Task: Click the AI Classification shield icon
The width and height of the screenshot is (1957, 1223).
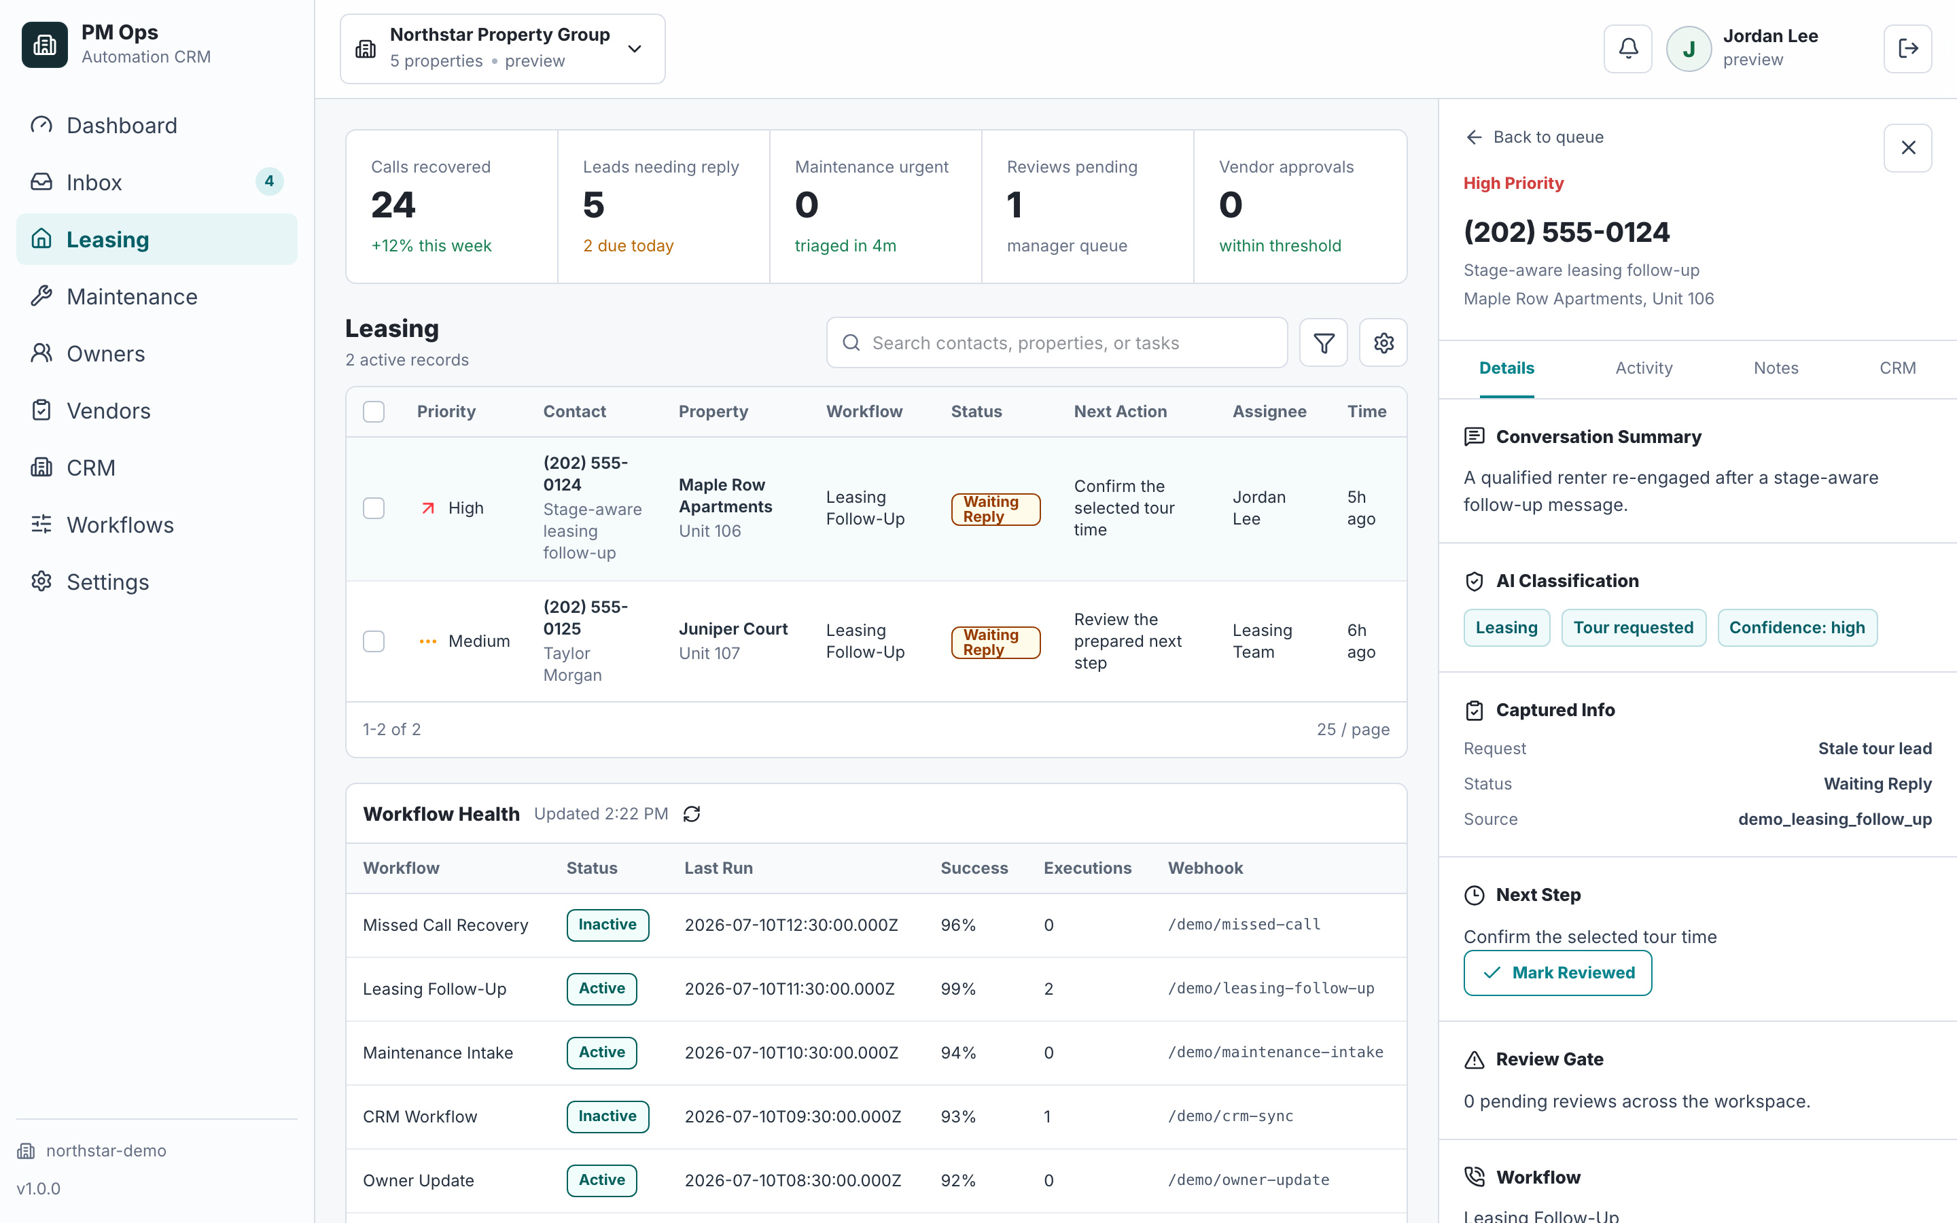Action: click(x=1475, y=581)
